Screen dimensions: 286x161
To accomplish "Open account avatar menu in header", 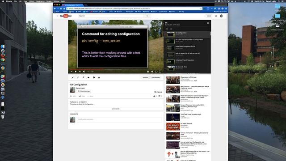I will (221, 16).
